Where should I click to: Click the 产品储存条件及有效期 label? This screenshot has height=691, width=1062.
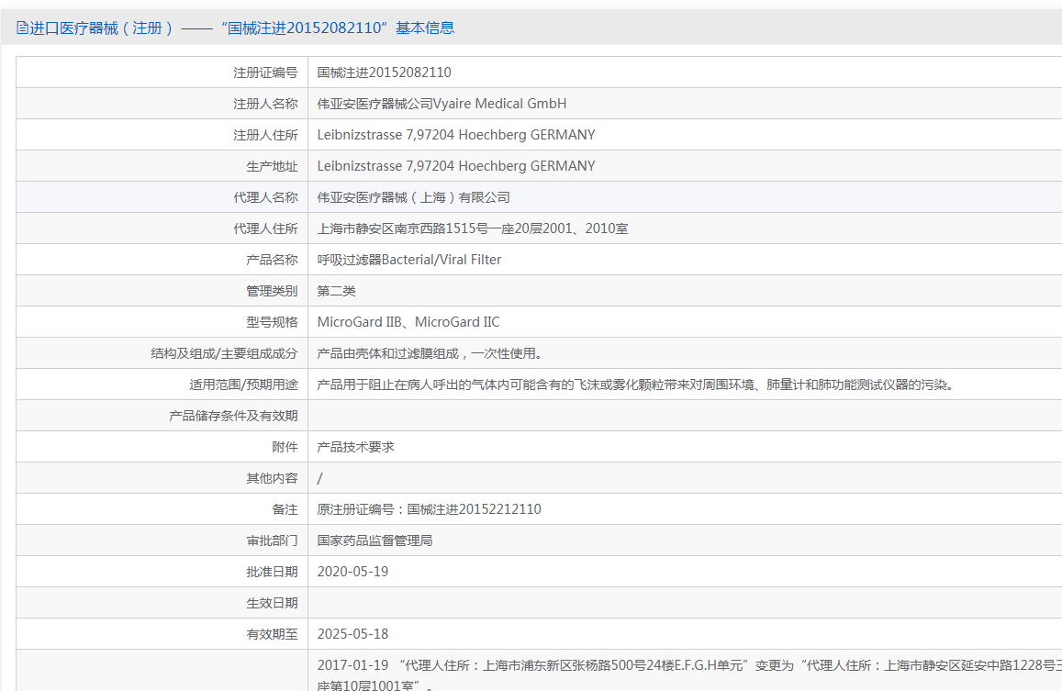tap(234, 416)
